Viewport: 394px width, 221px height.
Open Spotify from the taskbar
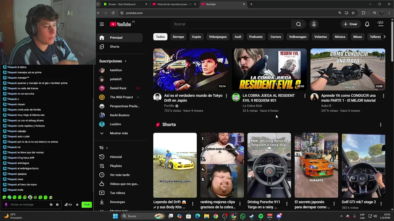pyautogui.click(x=261, y=216)
